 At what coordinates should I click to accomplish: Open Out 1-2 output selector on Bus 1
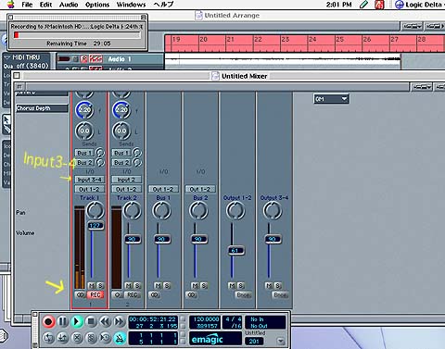pos(163,189)
